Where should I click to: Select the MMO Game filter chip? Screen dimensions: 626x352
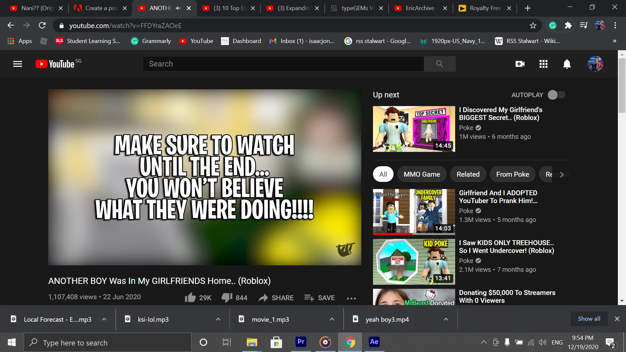tap(422, 174)
